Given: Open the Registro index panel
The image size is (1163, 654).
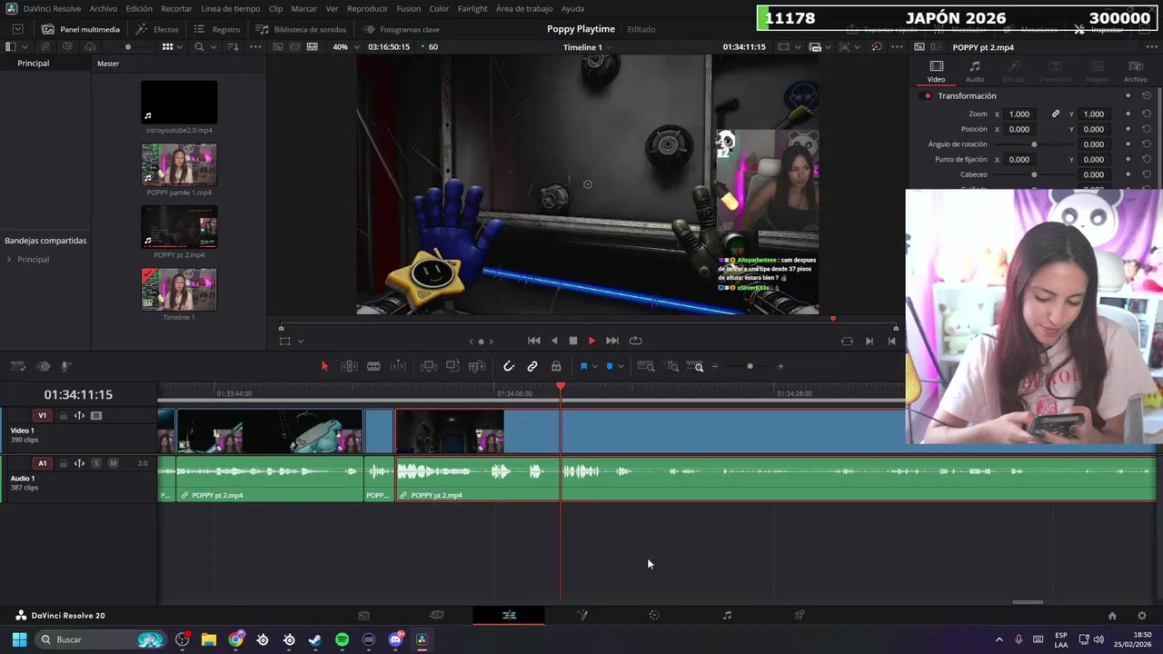Looking at the screenshot, I should [x=218, y=29].
